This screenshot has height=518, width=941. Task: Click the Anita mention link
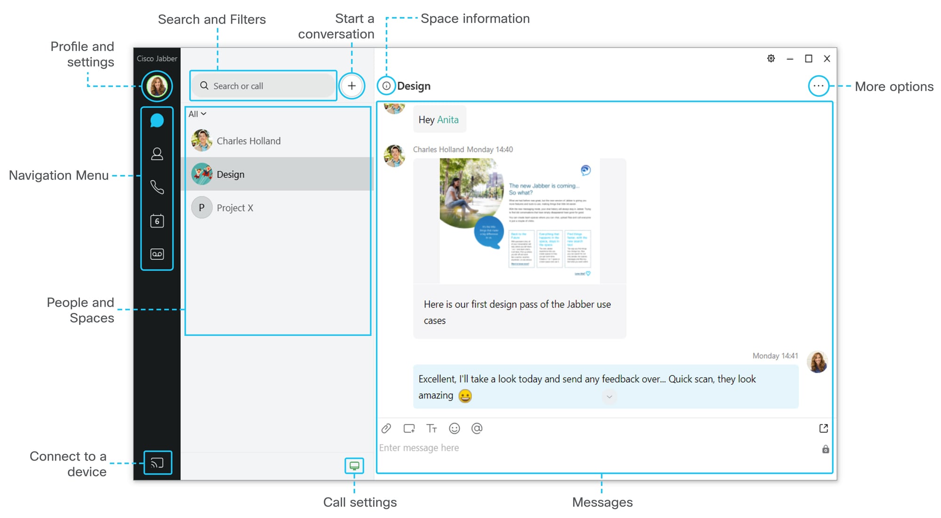[448, 120]
